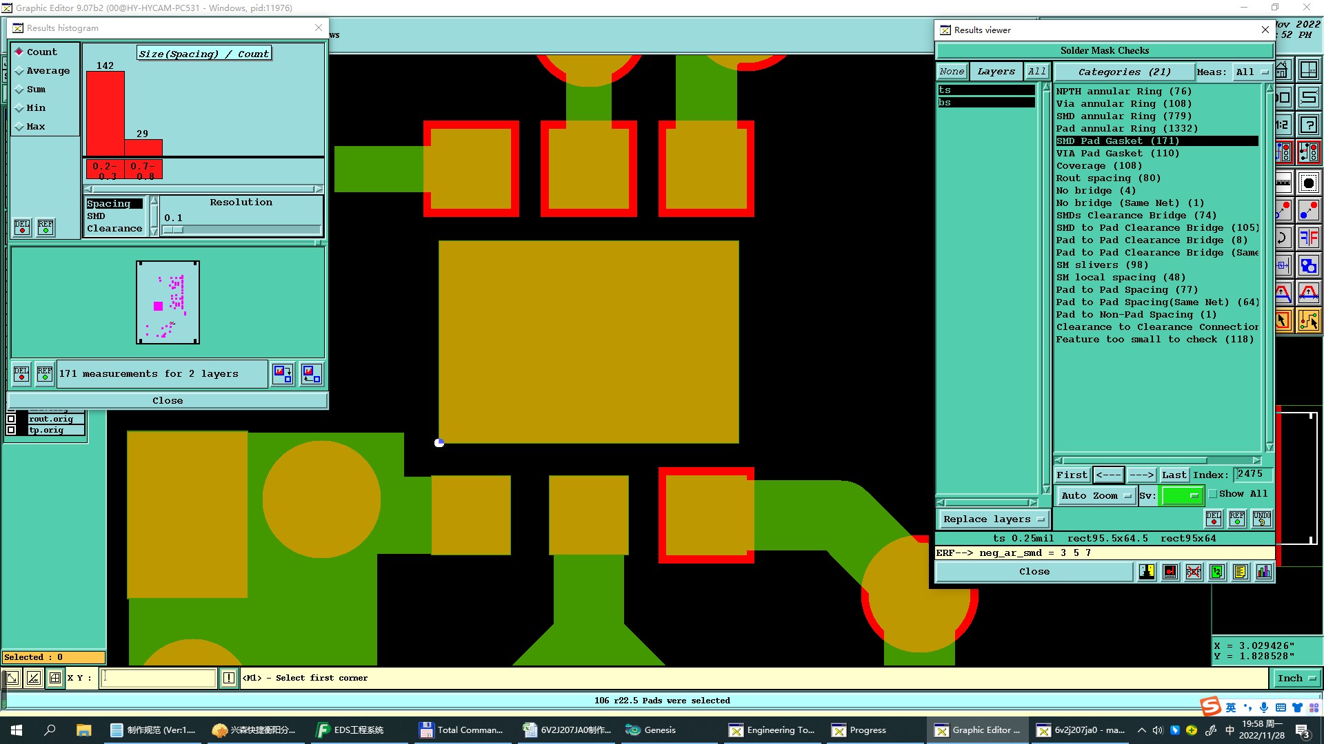The image size is (1324, 744).
Task: Click the crossed-out REF icon
Action: coord(1193,572)
